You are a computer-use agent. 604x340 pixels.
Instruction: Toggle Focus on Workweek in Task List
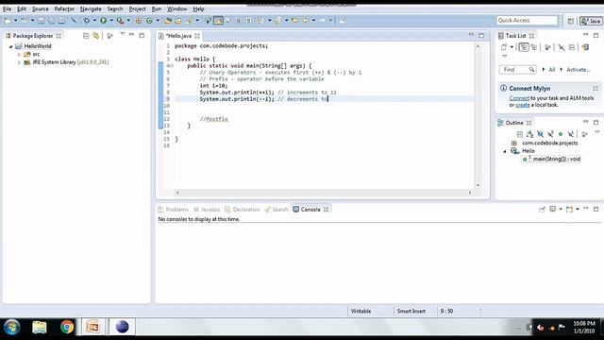pos(547,47)
